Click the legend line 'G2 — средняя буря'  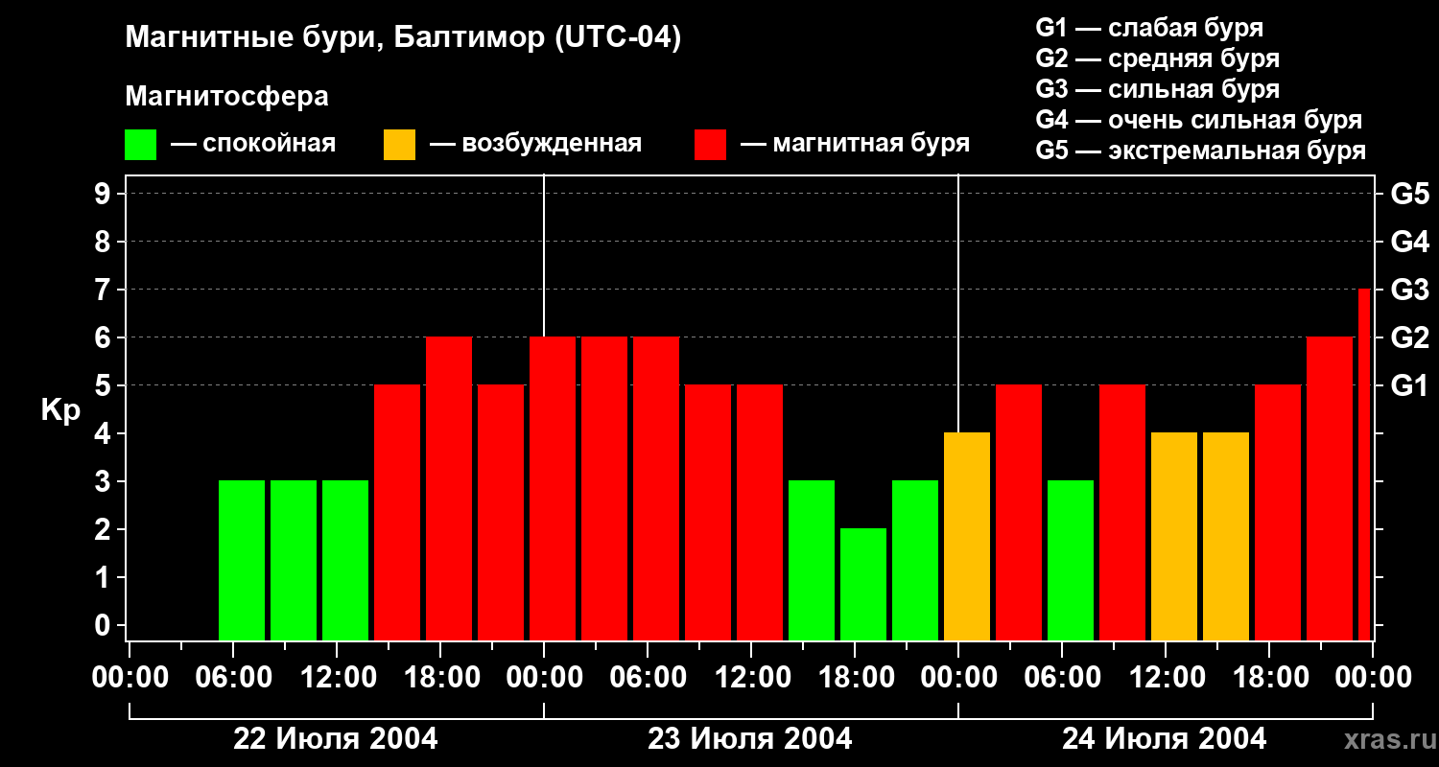(1157, 58)
